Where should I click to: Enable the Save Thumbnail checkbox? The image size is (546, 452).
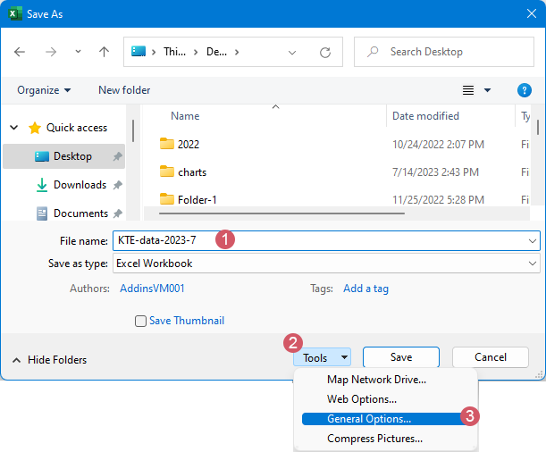140,321
